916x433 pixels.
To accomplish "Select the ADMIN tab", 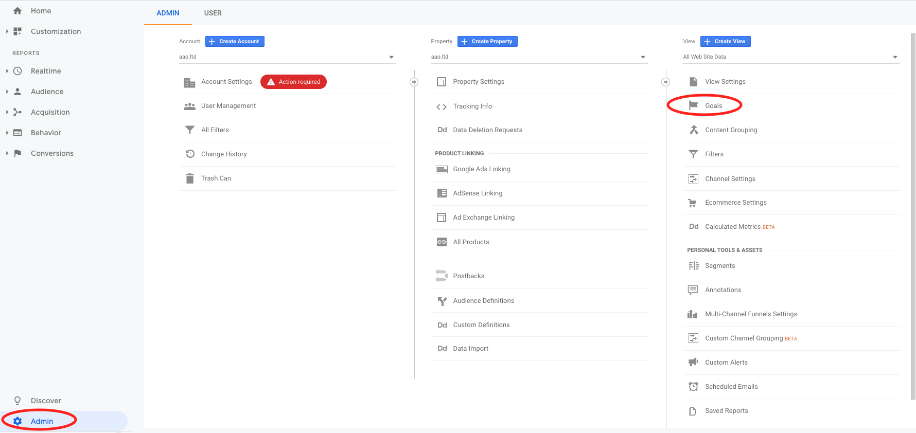I will [x=168, y=13].
